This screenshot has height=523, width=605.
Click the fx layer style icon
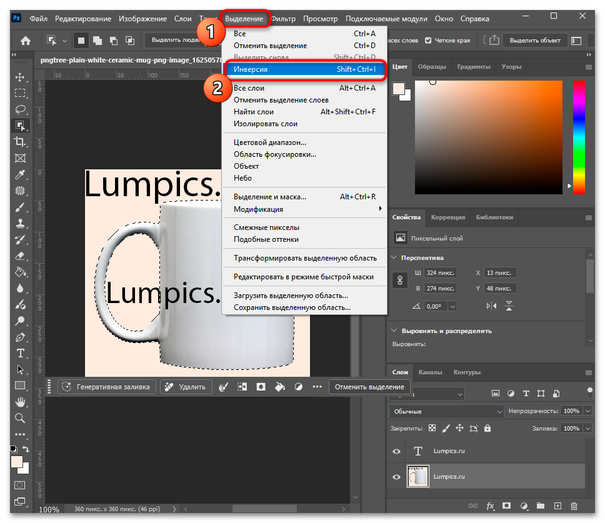tap(490, 506)
